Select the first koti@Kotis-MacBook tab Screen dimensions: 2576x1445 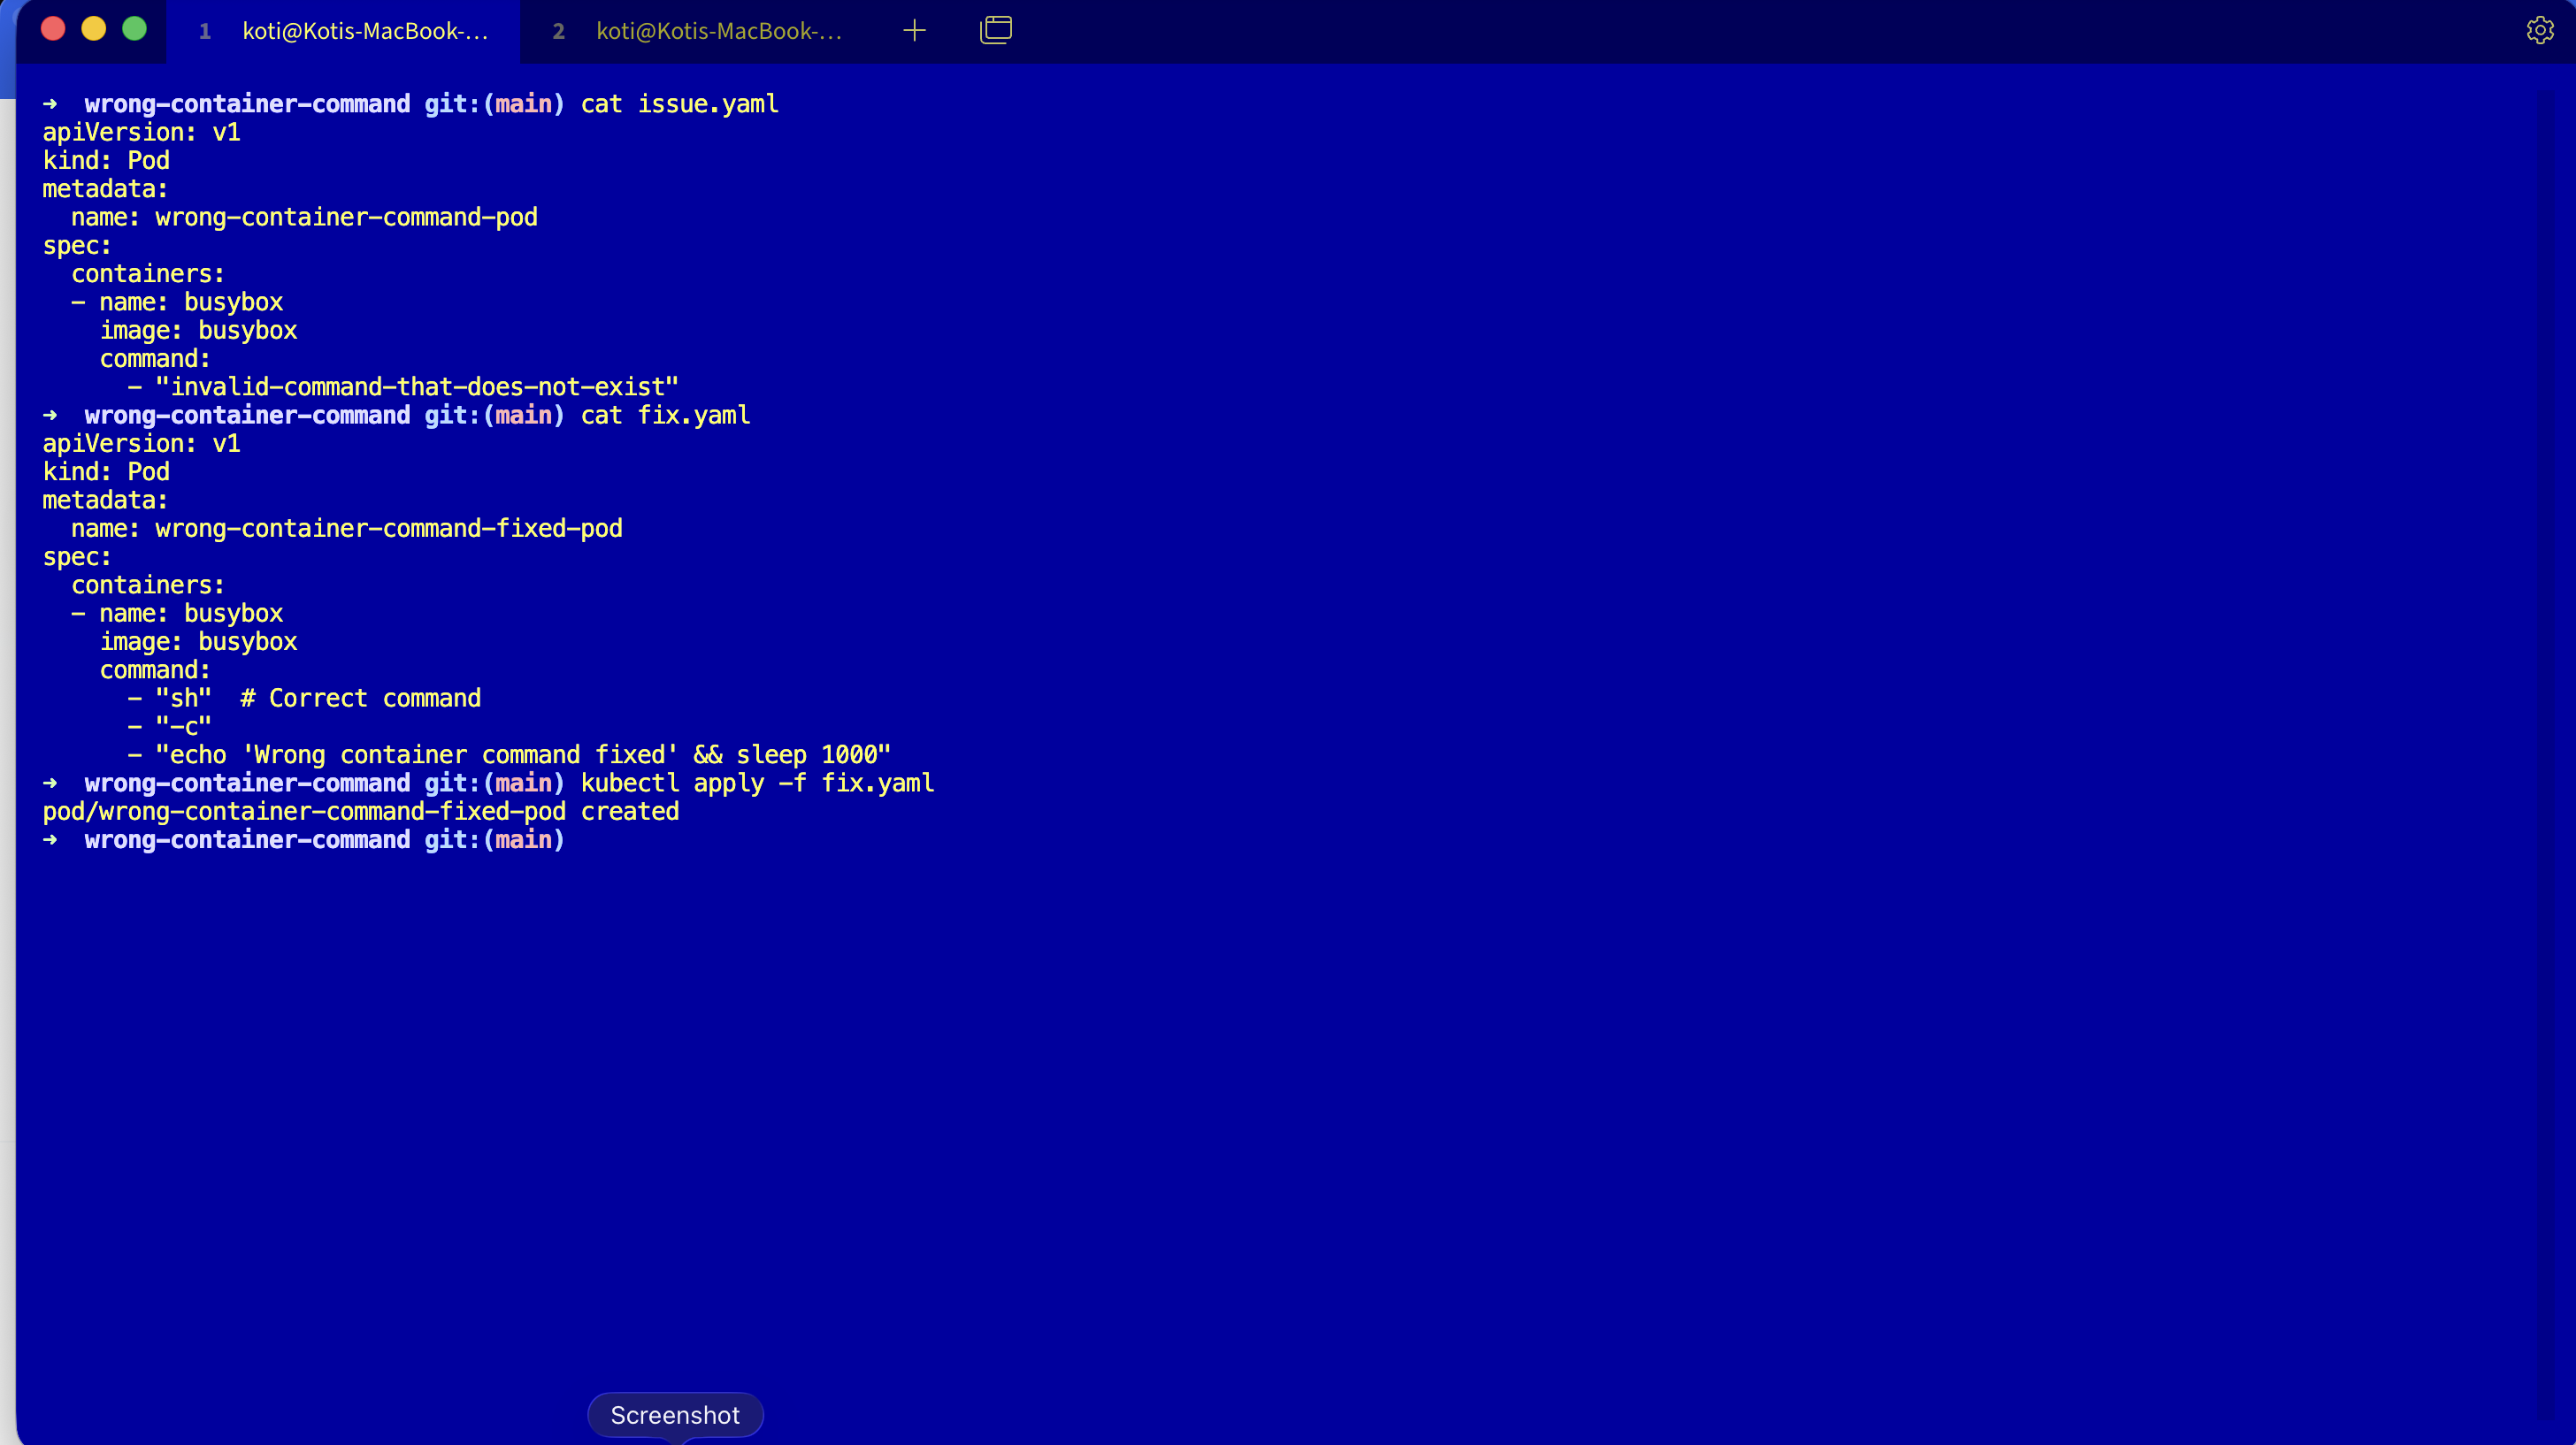pyautogui.click(x=364, y=31)
